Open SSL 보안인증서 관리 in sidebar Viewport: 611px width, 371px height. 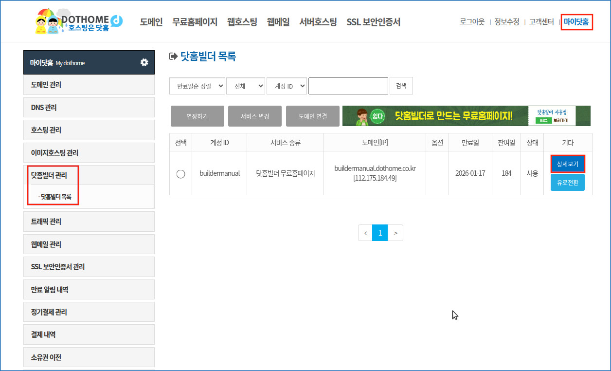tap(89, 267)
